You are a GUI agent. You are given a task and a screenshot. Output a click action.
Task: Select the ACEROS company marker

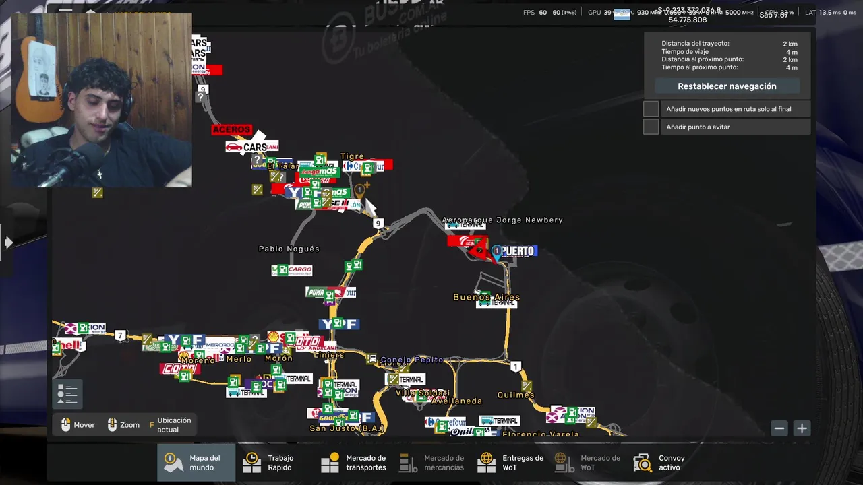point(232,129)
